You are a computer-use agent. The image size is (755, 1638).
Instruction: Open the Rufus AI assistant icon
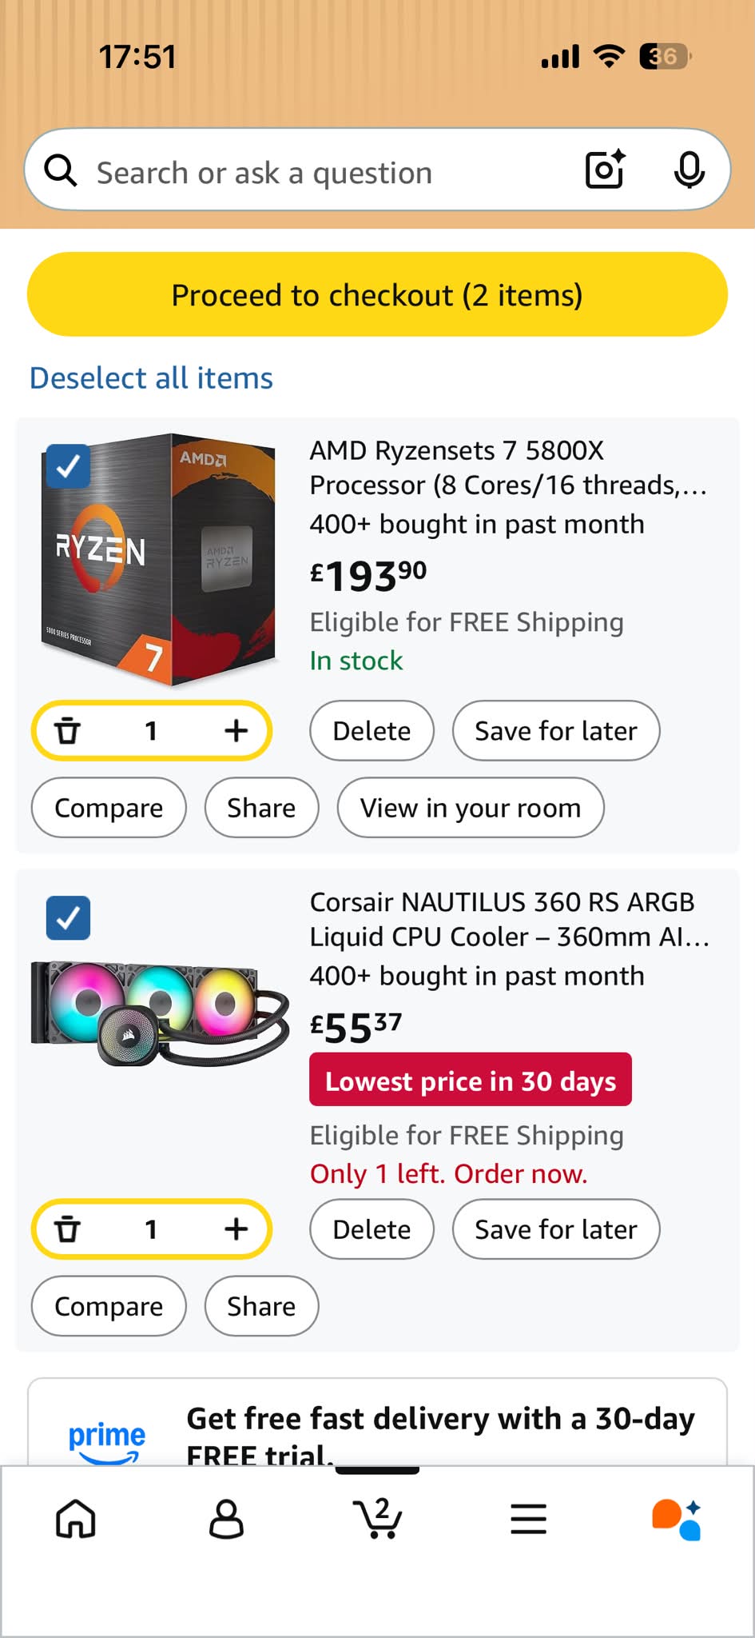point(677,1520)
